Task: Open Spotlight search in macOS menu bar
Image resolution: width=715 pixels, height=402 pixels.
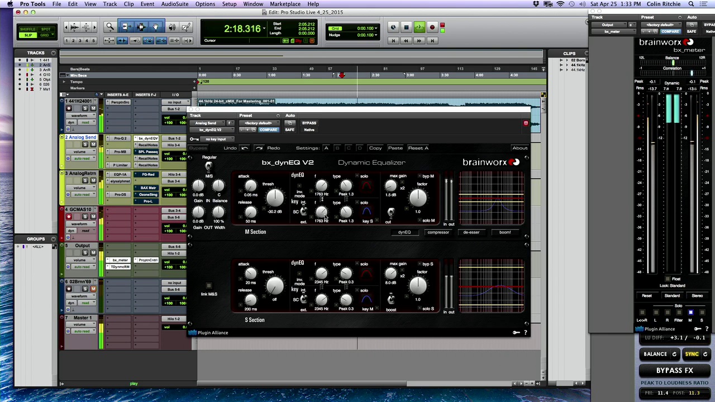Action: (691, 4)
